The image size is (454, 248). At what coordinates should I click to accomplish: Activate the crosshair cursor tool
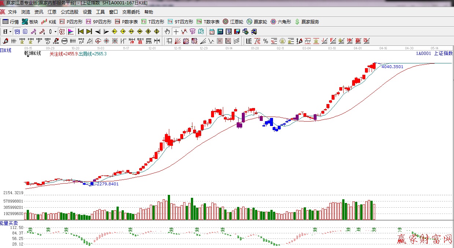[176, 32]
